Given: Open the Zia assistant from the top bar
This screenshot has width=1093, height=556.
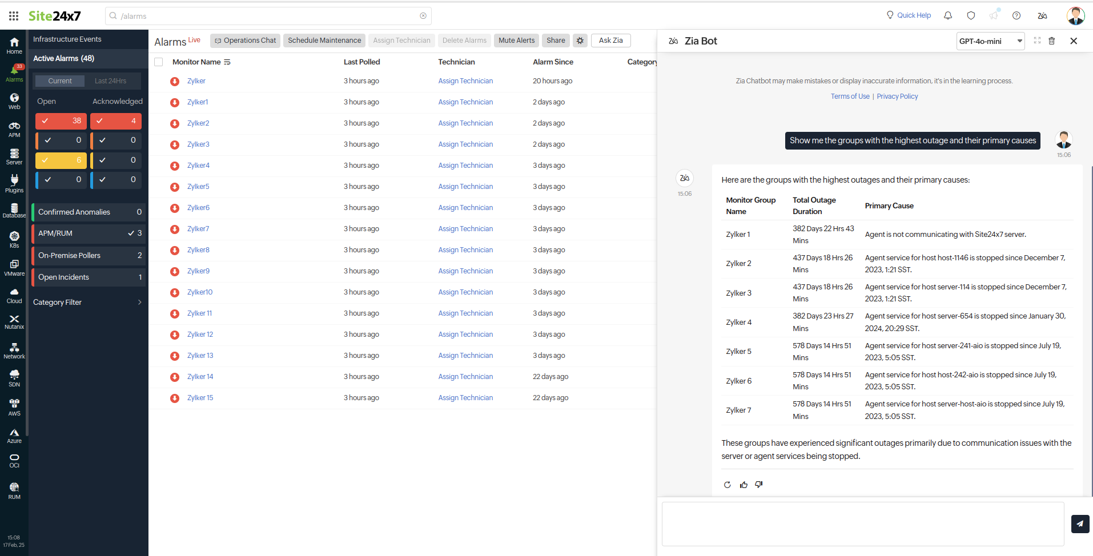Looking at the screenshot, I should click(x=1042, y=15).
